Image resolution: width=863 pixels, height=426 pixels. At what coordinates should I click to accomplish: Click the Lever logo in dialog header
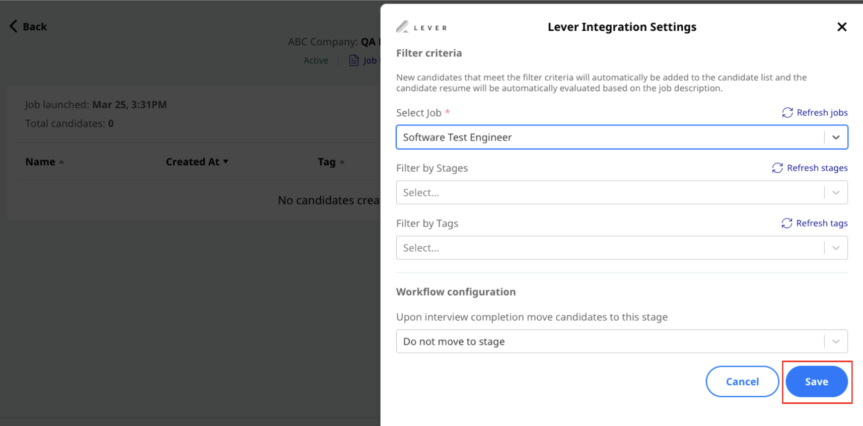pos(421,27)
